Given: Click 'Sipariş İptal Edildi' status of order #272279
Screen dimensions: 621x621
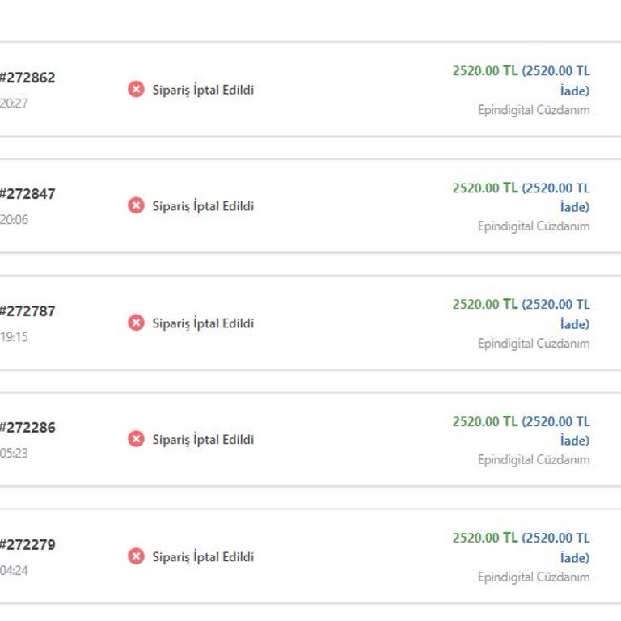Looking at the screenshot, I should [203, 557].
